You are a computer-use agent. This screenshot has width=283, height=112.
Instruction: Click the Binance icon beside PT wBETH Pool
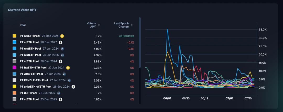[62, 36]
